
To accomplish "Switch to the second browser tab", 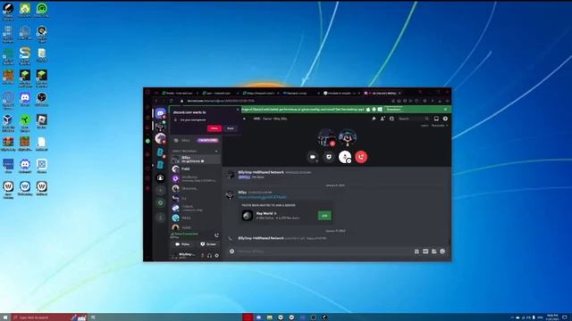I will (x=220, y=93).
